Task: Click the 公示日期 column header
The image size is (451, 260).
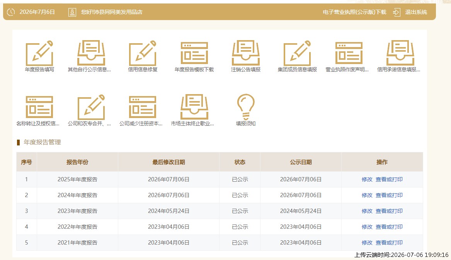Action: pos(301,162)
